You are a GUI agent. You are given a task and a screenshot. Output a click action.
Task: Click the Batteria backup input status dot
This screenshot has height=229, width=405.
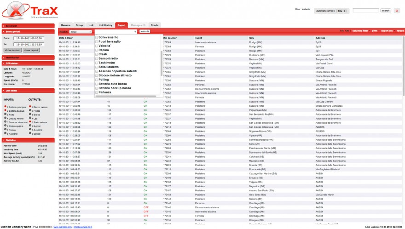coord(5,110)
